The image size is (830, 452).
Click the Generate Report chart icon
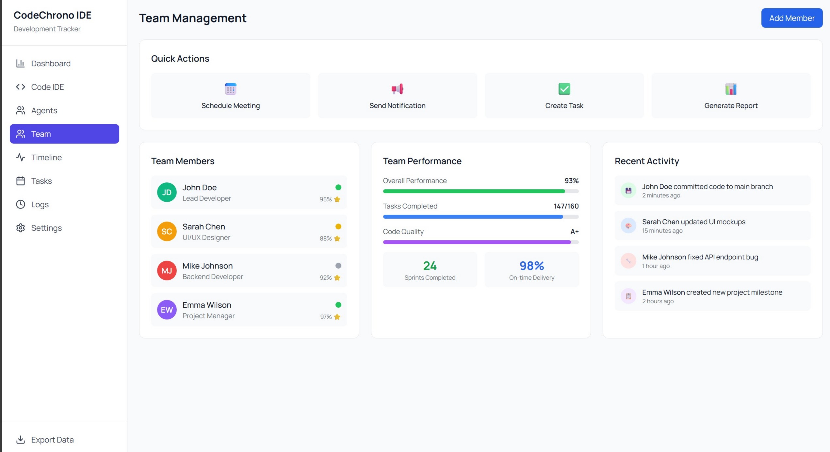click(731, 89)
